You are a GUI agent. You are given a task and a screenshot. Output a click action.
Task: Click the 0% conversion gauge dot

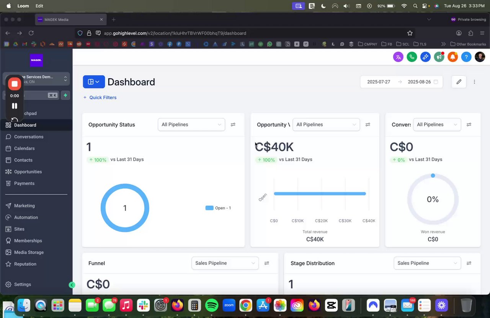pos(433,176)
